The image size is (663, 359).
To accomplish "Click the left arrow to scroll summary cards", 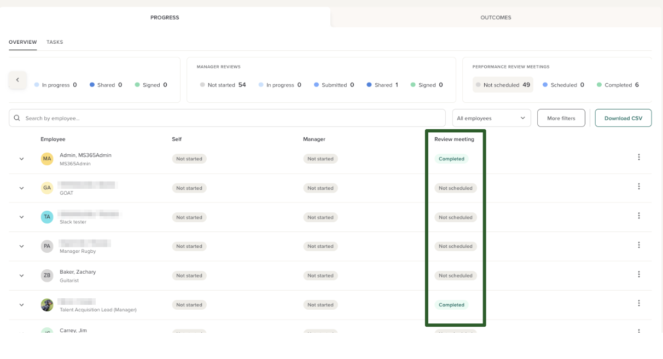I will coord(18,80).
